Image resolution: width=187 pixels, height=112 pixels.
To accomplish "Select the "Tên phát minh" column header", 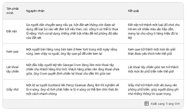I will 12,11.
